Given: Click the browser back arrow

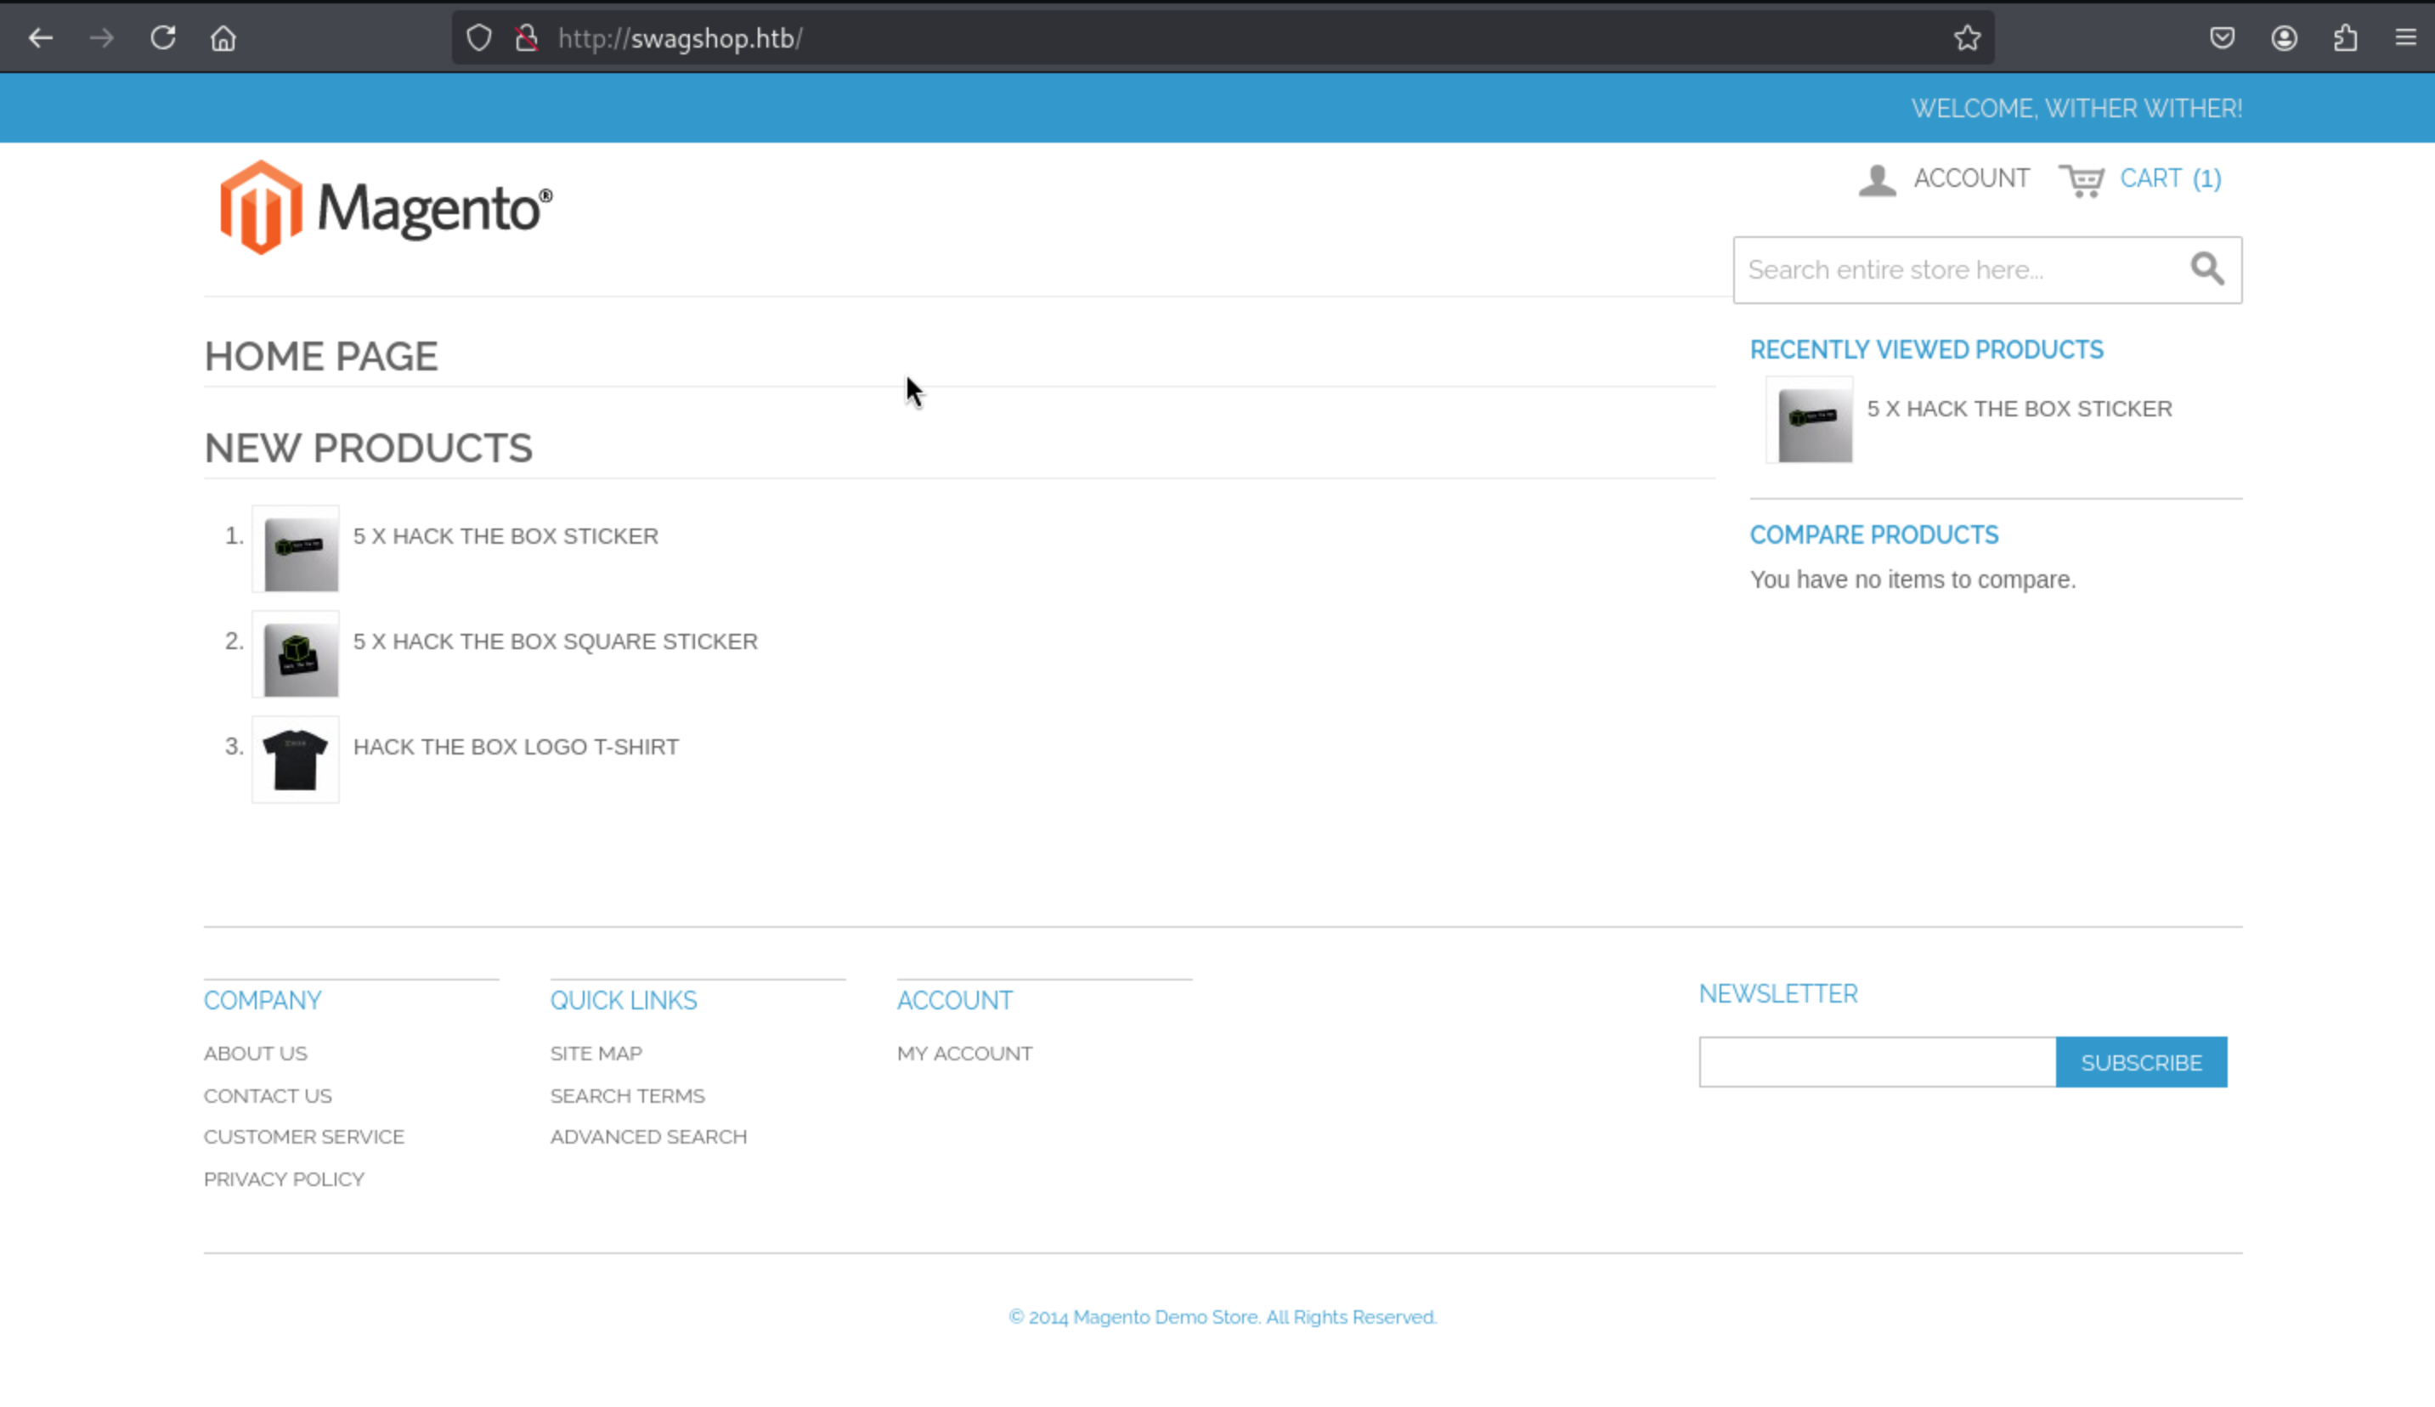Looking at the screenshot, I should [x=41, y=38].
